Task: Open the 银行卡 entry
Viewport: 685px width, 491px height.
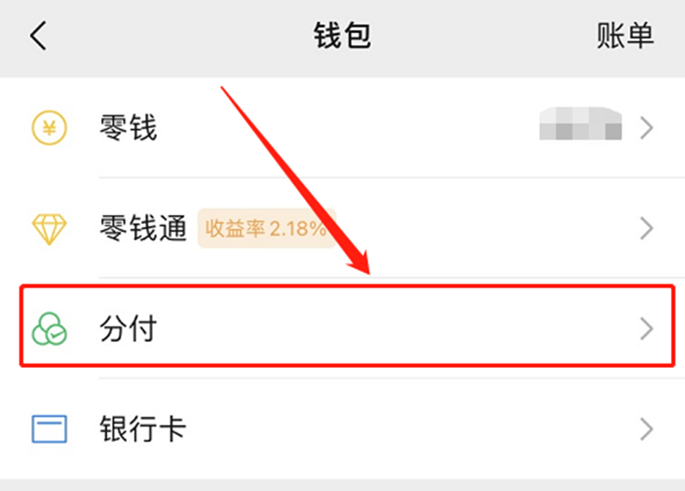Action: [342, 429]
